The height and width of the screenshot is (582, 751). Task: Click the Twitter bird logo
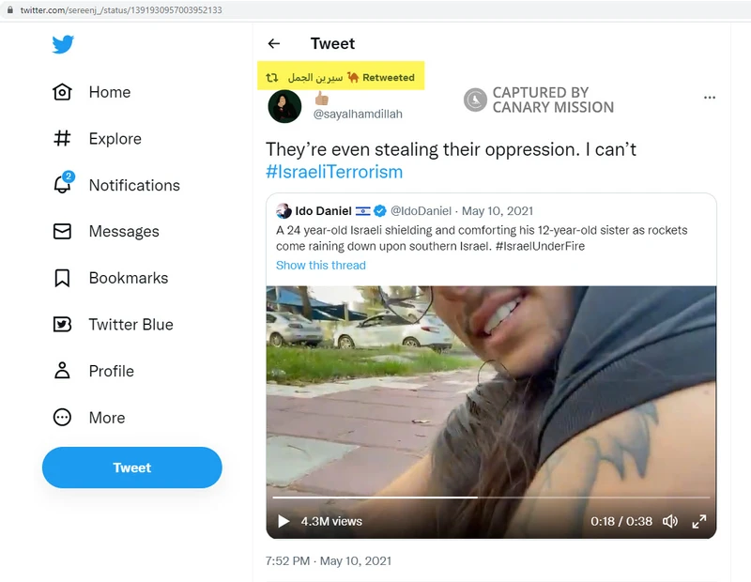[63, 44]
